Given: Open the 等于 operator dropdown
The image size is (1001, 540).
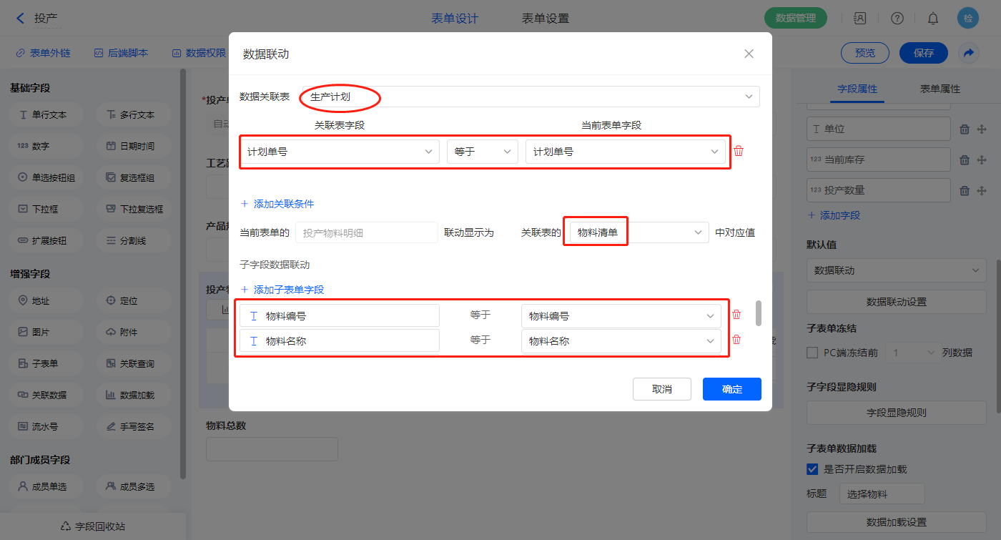Looking at the screenshot, I should [x=482, y=152].
